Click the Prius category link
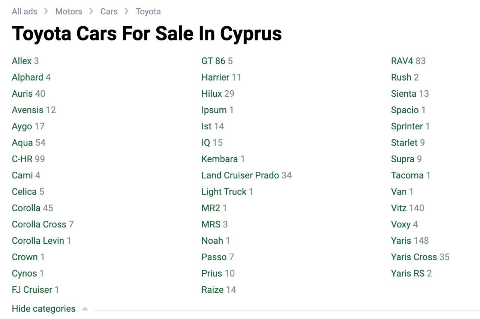480x319 pixels. point(211,274)
